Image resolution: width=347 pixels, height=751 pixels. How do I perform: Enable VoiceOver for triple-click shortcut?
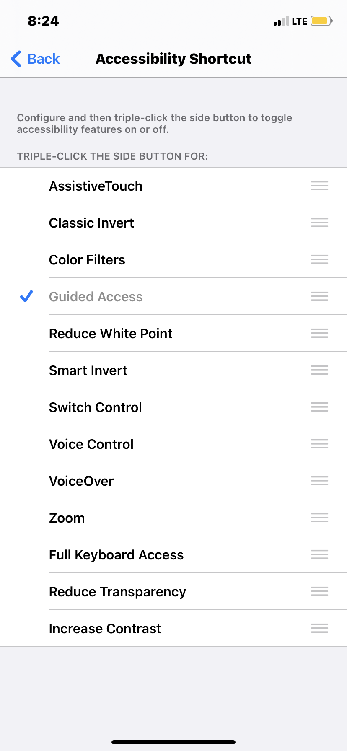pyautogui.click(x=173, y=481)
